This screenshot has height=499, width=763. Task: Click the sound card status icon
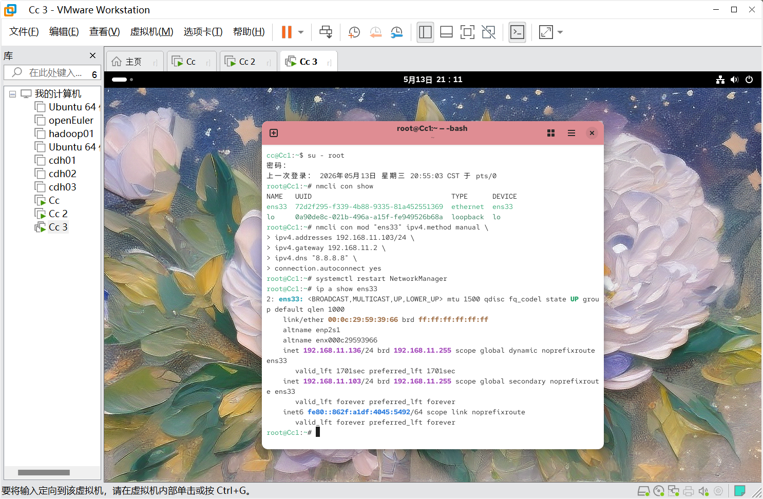(703, 491)
